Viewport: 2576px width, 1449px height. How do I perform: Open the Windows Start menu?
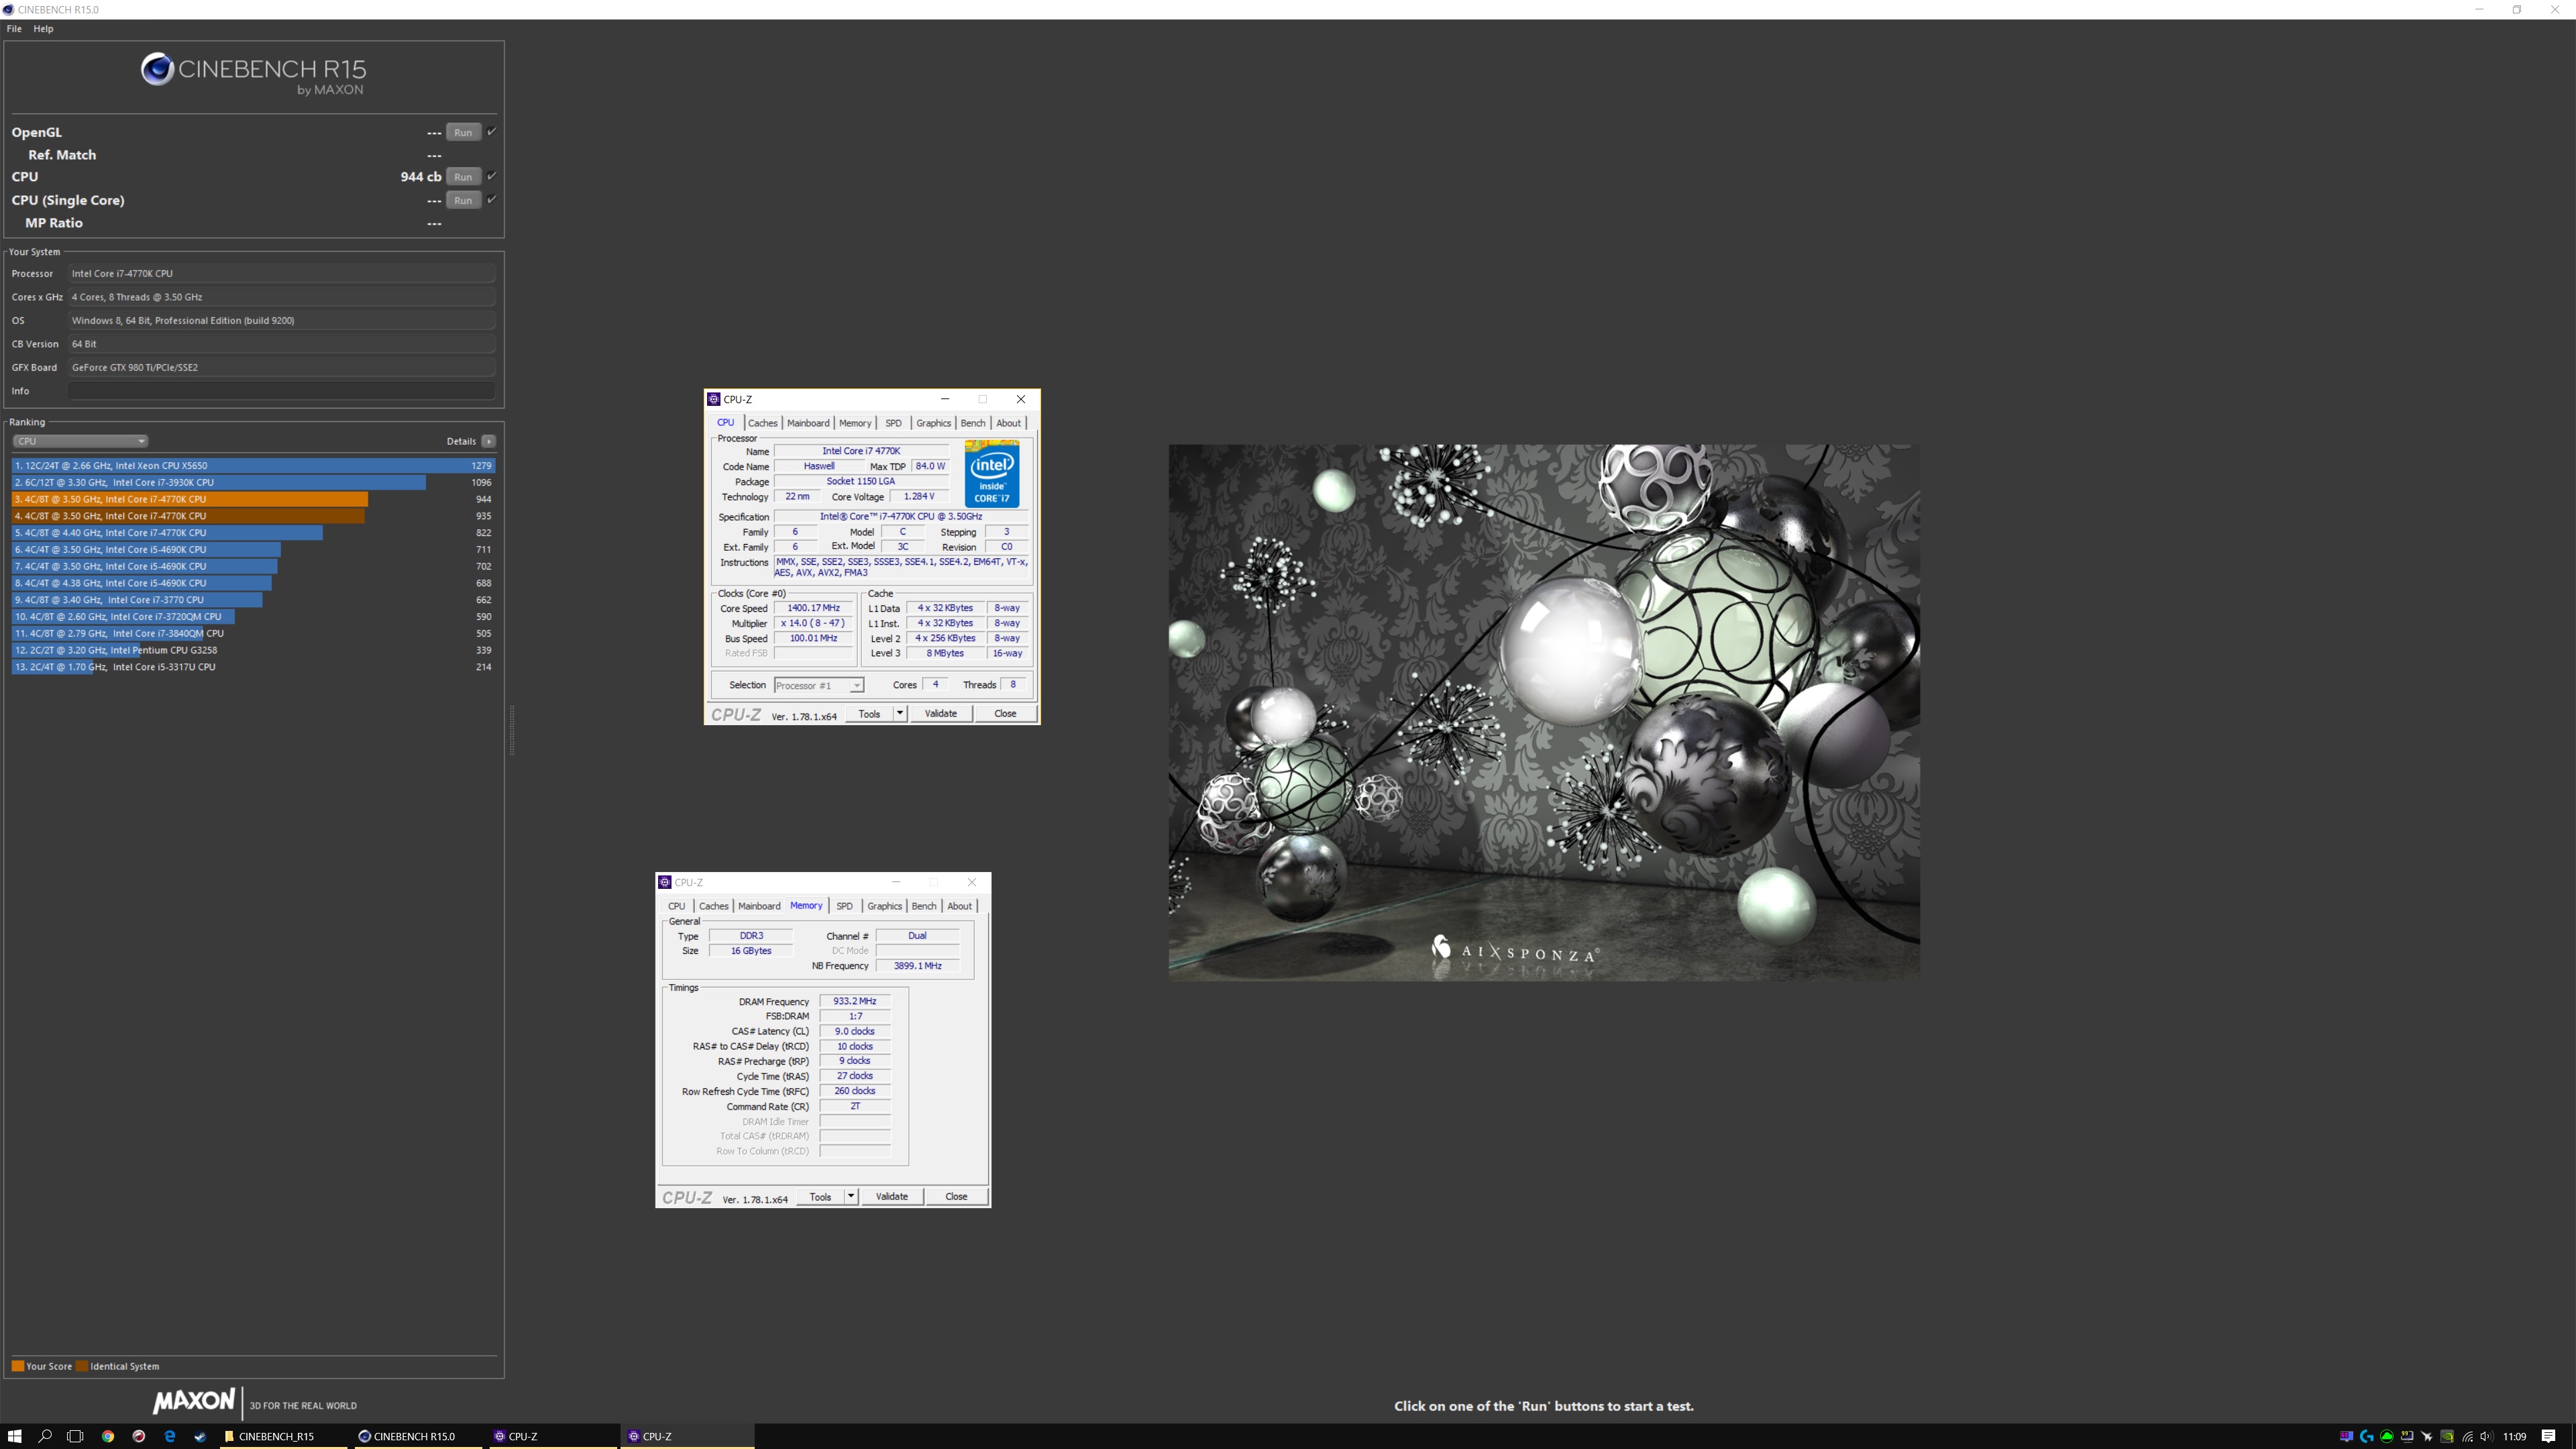[14, 1436]
